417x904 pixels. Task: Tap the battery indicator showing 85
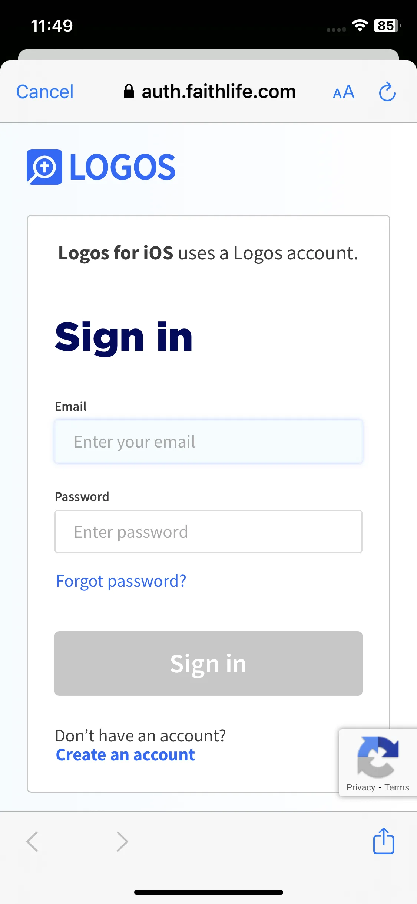click(387, 26)
